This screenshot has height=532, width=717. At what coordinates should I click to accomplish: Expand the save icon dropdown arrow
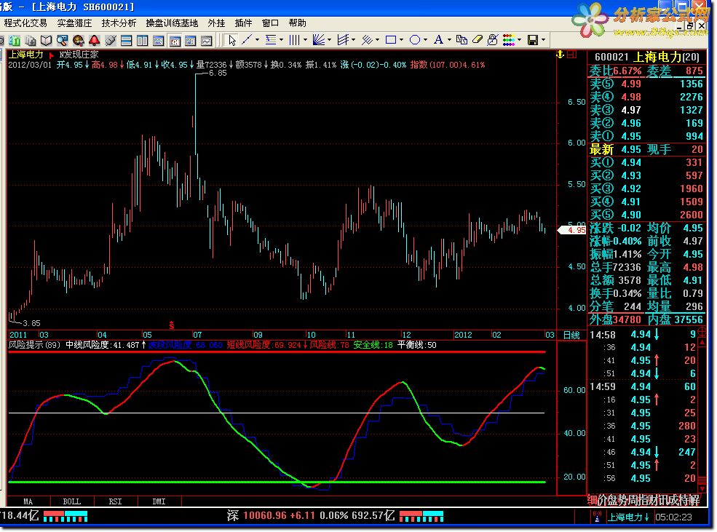pos(543,40)
